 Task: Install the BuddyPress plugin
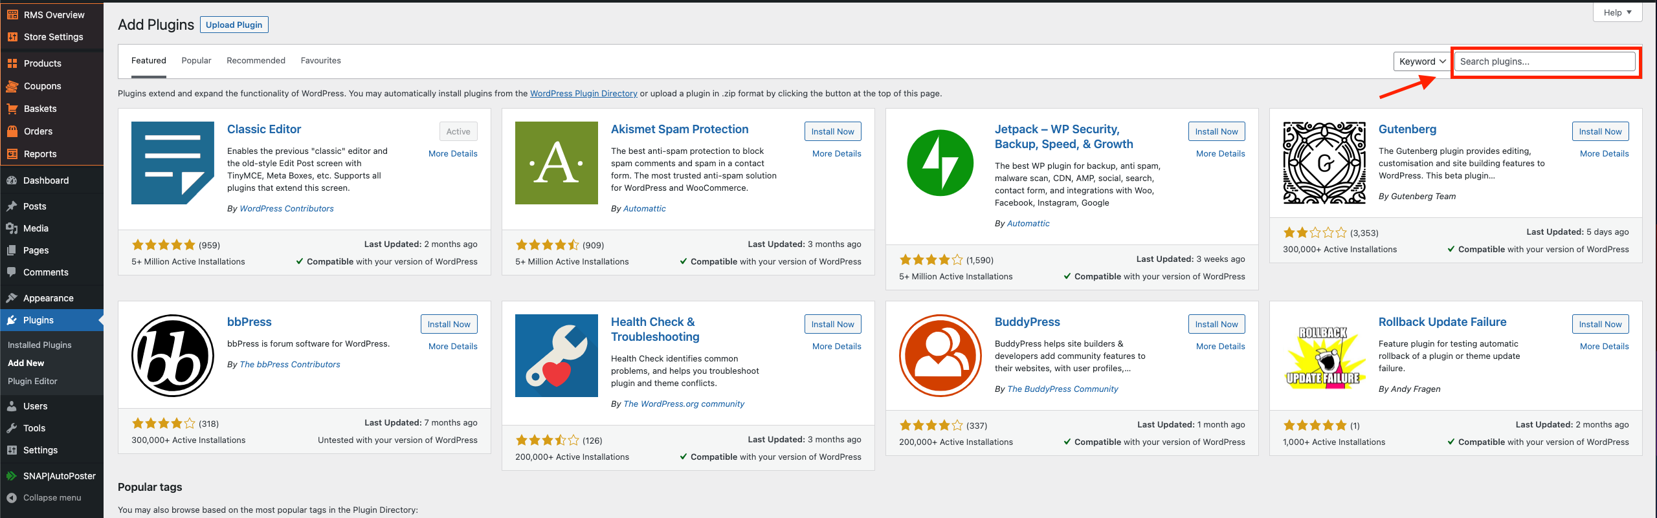click(x=1216, y=324)
